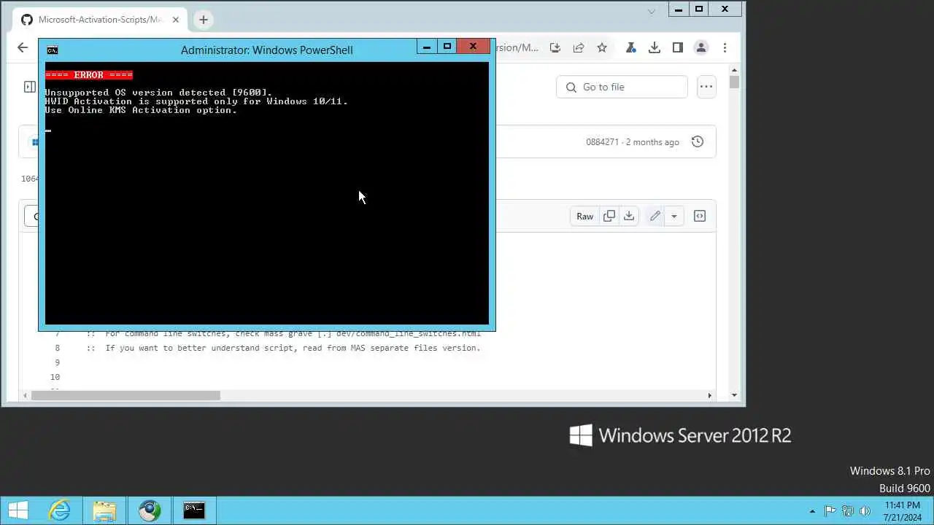Open Chrome's three-dot menu
The width and height of the screenshot is (934, 525).
coord(725,47)
